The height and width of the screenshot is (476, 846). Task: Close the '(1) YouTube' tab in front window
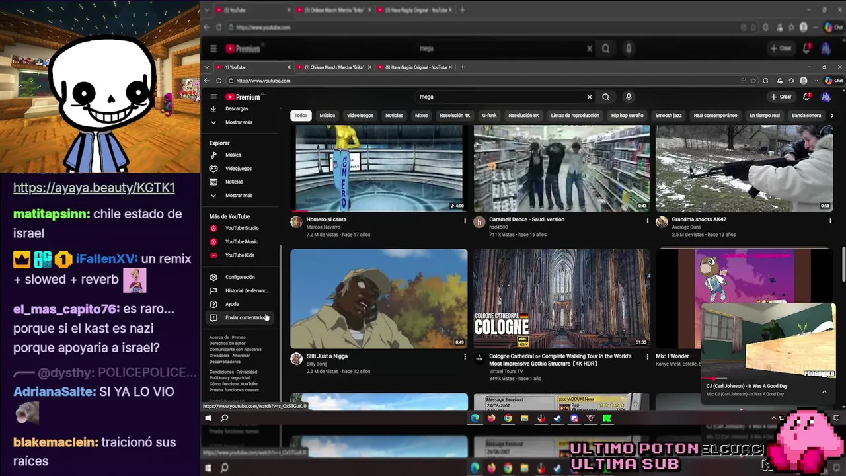pos(289,67)
